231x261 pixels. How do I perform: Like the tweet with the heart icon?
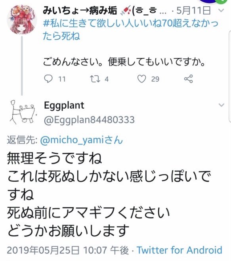141,79
